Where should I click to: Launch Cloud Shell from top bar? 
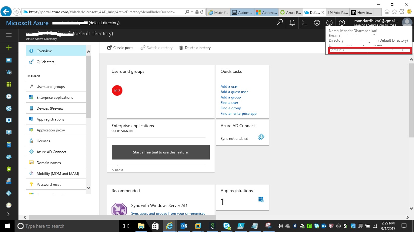tap(305, 23)
